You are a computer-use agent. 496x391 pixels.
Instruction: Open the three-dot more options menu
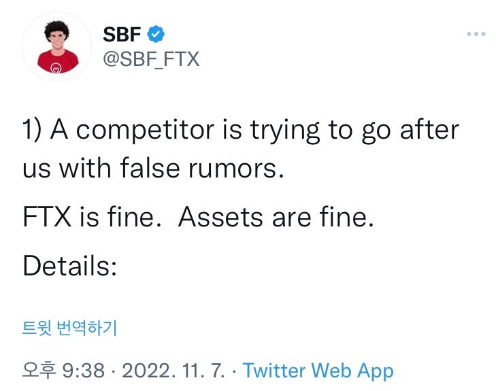click(476, 34)
